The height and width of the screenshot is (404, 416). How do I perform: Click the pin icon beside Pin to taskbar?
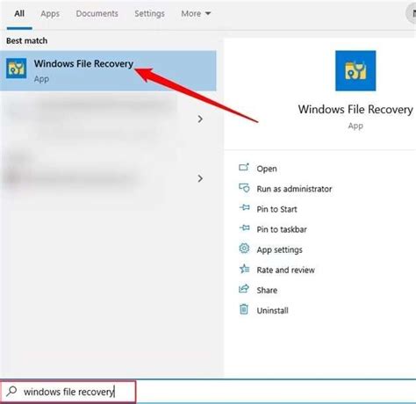pyautogui.click(x=244, y=227)
